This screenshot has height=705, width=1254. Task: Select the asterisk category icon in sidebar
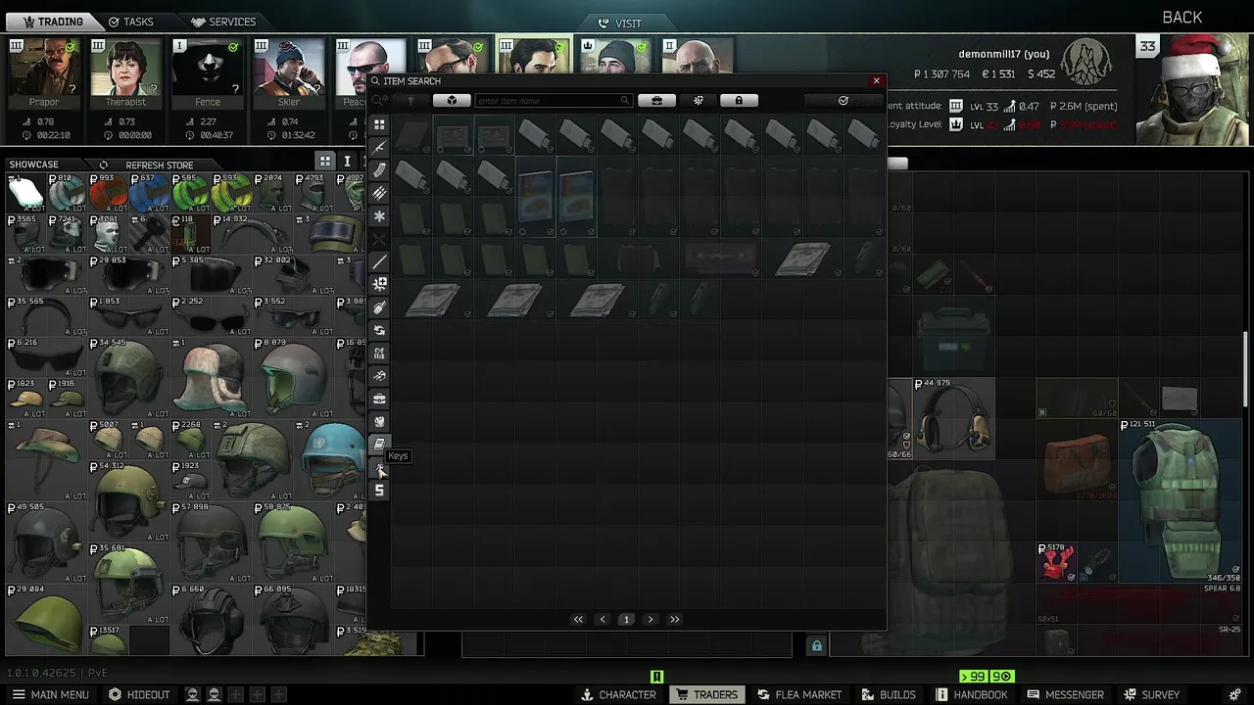coord(379,215)
